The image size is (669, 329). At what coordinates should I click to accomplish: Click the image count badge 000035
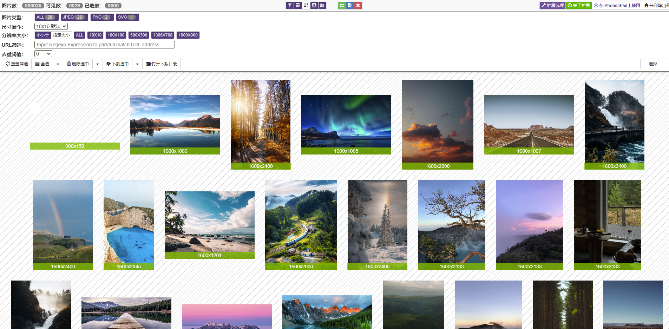point(33,6)
